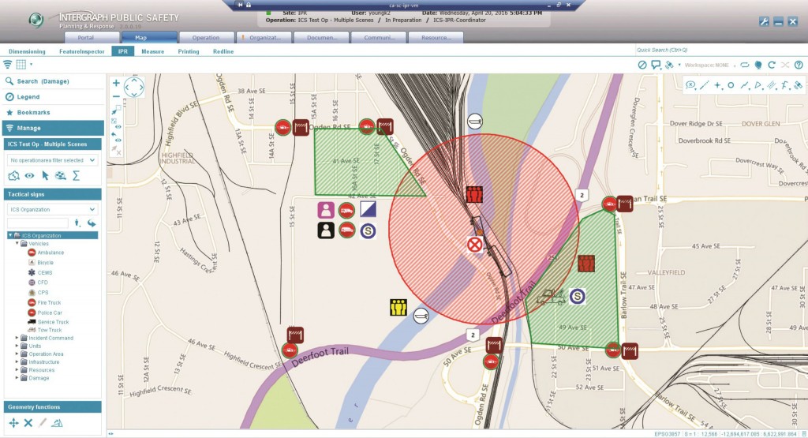Expand the Resources folder
The width and height of the screenshot is (808, 438).
pos(17,370)
